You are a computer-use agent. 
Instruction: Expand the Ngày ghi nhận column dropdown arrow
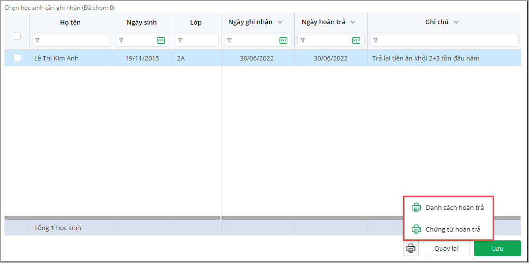pos(280,22)
